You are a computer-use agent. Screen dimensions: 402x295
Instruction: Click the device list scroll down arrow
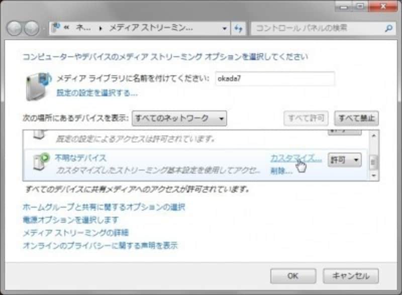click(373, 176)
